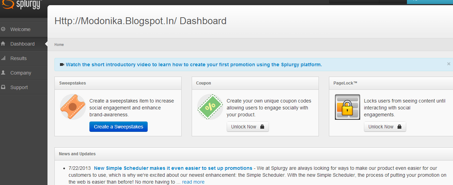The image size is (453, 185).
Task: Click the Sweepstakes panel header
Action: pos(118,83)
